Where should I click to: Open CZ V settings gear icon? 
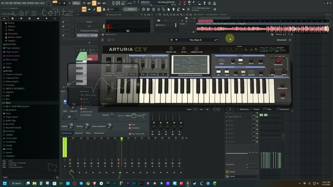[290, 40]
